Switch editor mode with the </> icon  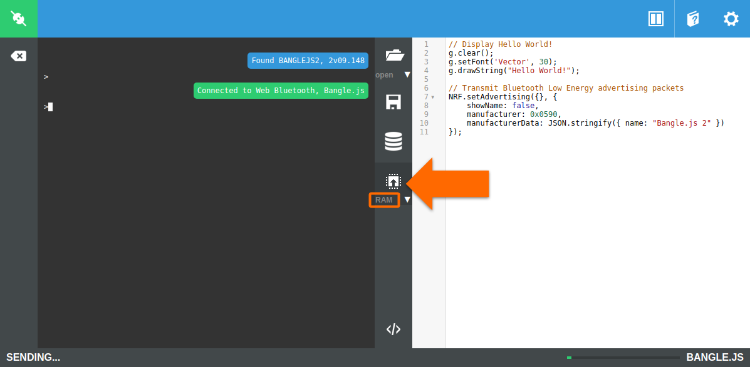click(x=393, y=329)
